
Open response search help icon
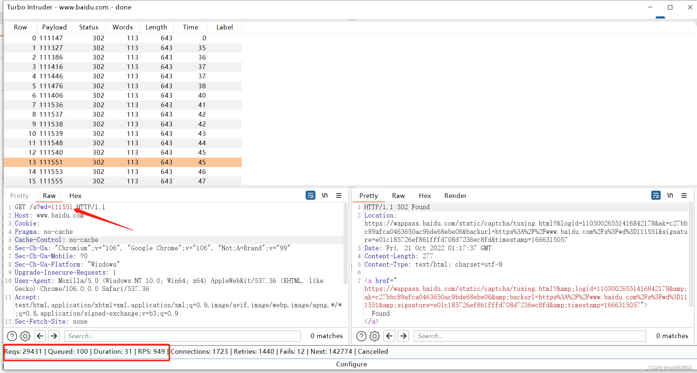[361, 336]
